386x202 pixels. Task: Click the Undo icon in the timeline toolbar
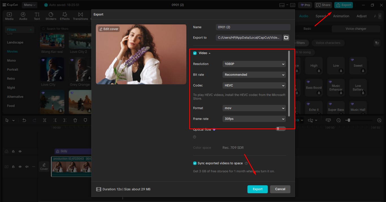point(24,120)
